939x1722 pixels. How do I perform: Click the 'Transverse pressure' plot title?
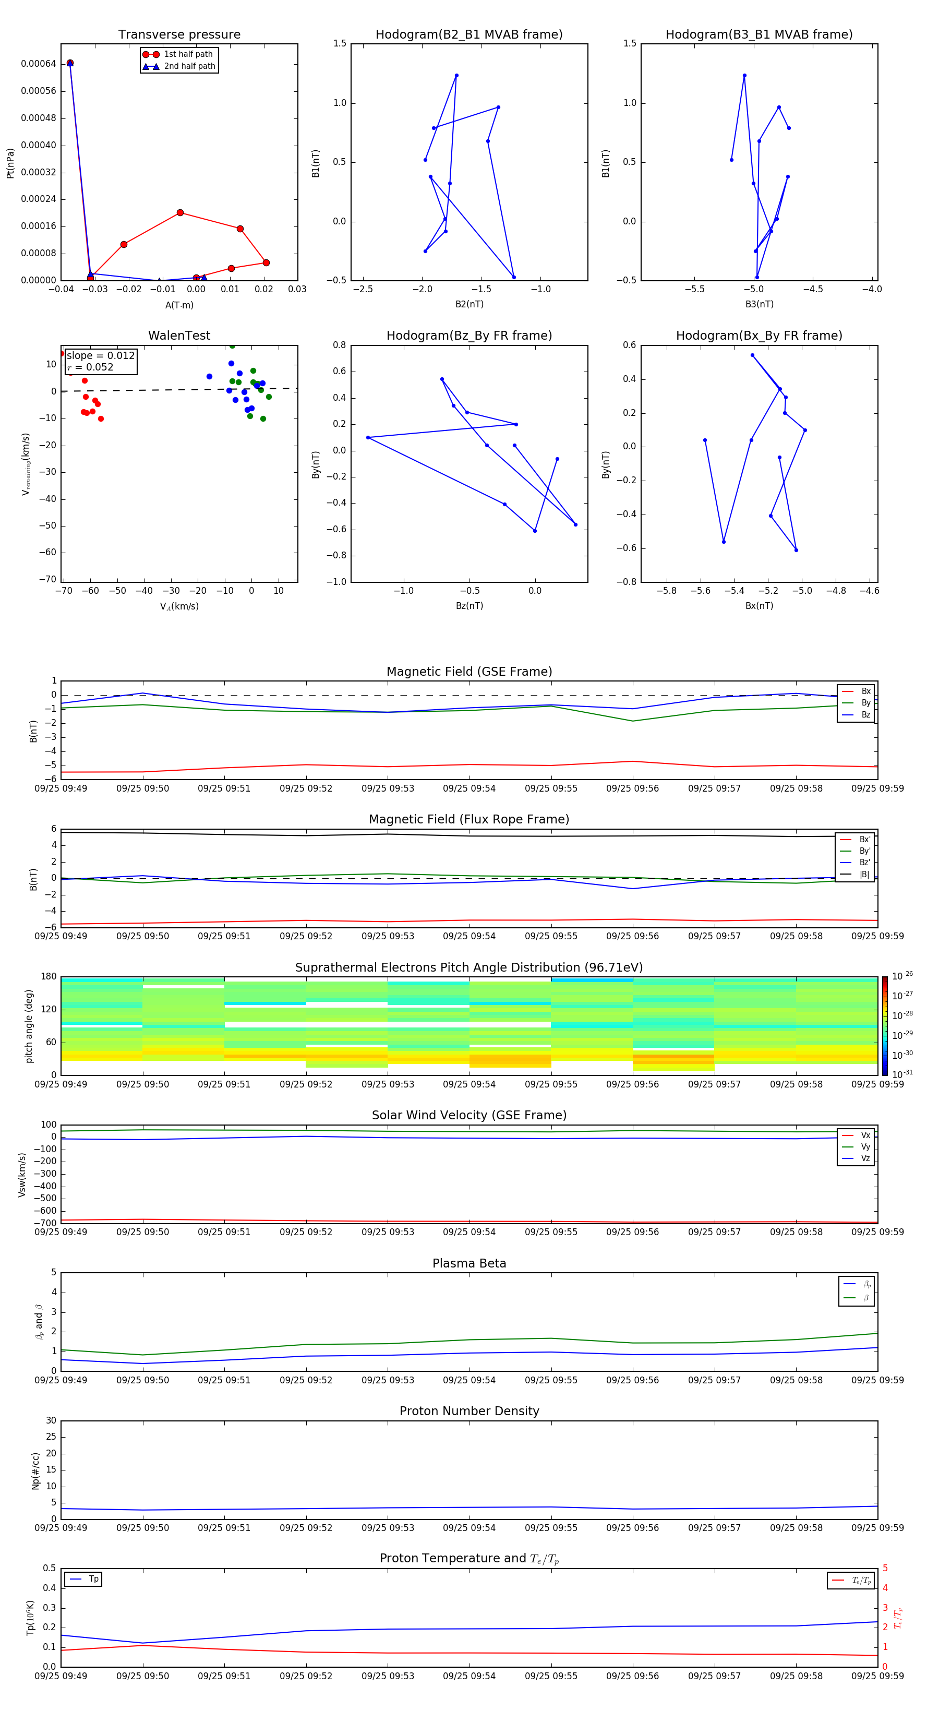[x=179, y=35]
